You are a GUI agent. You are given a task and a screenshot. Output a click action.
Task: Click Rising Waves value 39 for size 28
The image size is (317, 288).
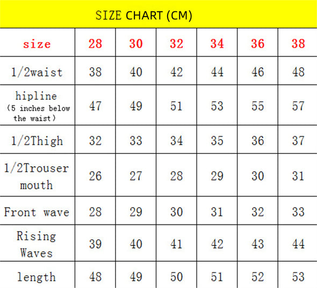[x=95, y=244]
